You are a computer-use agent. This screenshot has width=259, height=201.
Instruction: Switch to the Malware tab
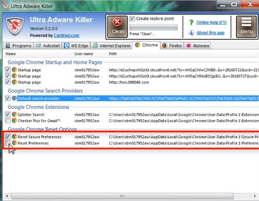[197, 45]
